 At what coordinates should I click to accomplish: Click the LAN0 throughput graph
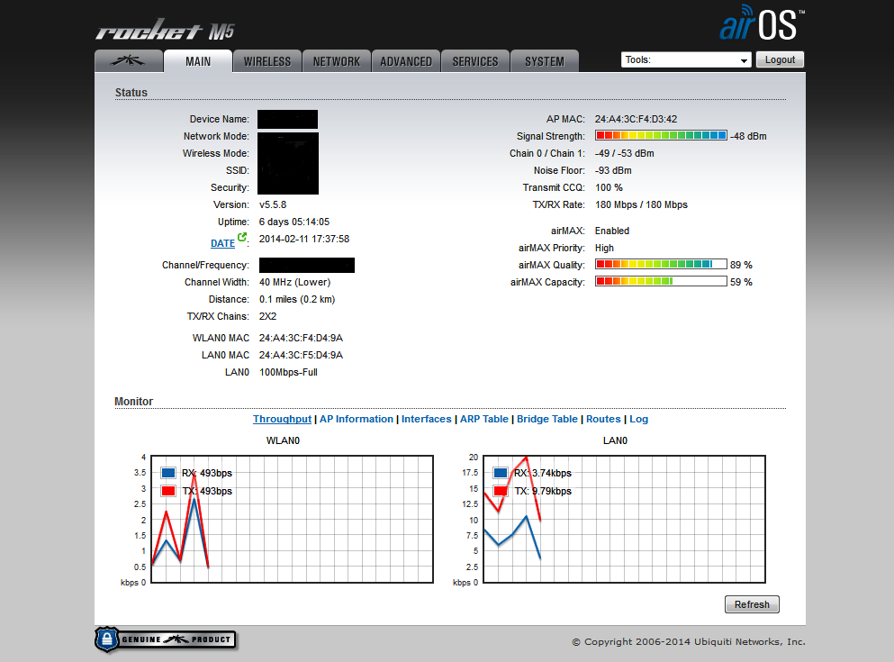[x=624, y=520]
